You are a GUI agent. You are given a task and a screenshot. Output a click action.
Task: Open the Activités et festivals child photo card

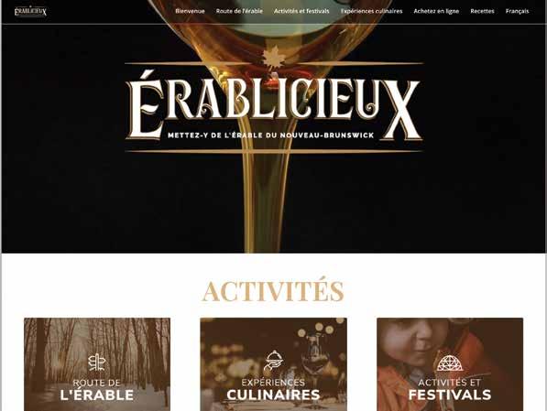point(450,364)
